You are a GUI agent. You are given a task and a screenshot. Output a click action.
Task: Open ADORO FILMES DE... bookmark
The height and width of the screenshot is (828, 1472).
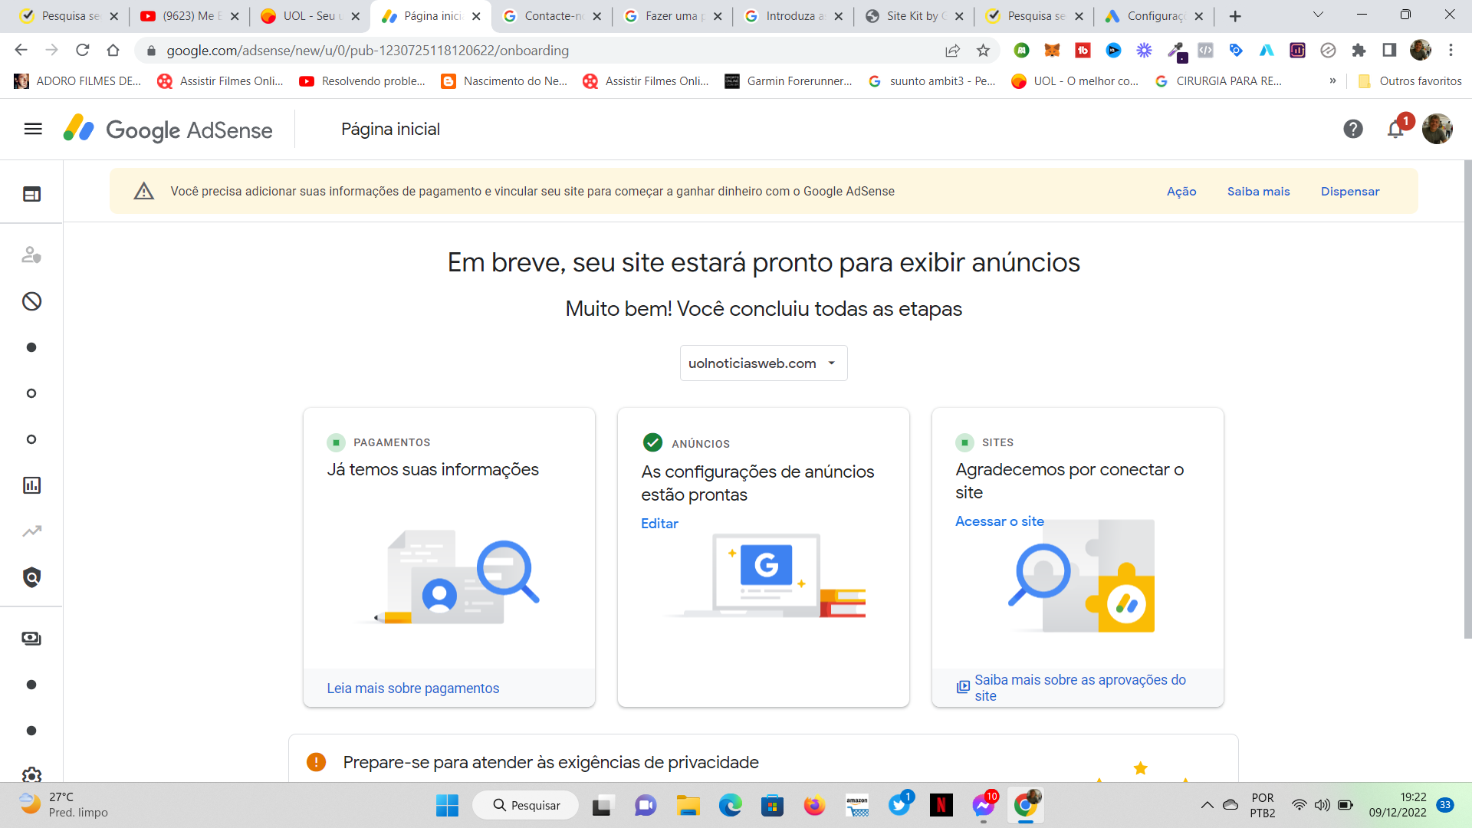click(77, 81)
